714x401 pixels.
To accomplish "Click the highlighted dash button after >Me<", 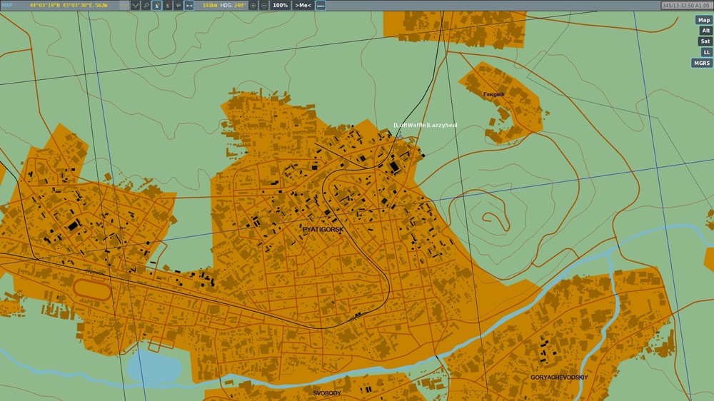I will tap(321, 5).
